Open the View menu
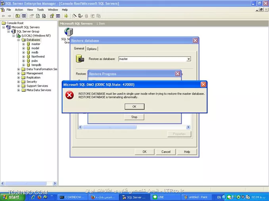Image resolution: width=269 pixels, height=201 pixels. (x=30, y=10)
